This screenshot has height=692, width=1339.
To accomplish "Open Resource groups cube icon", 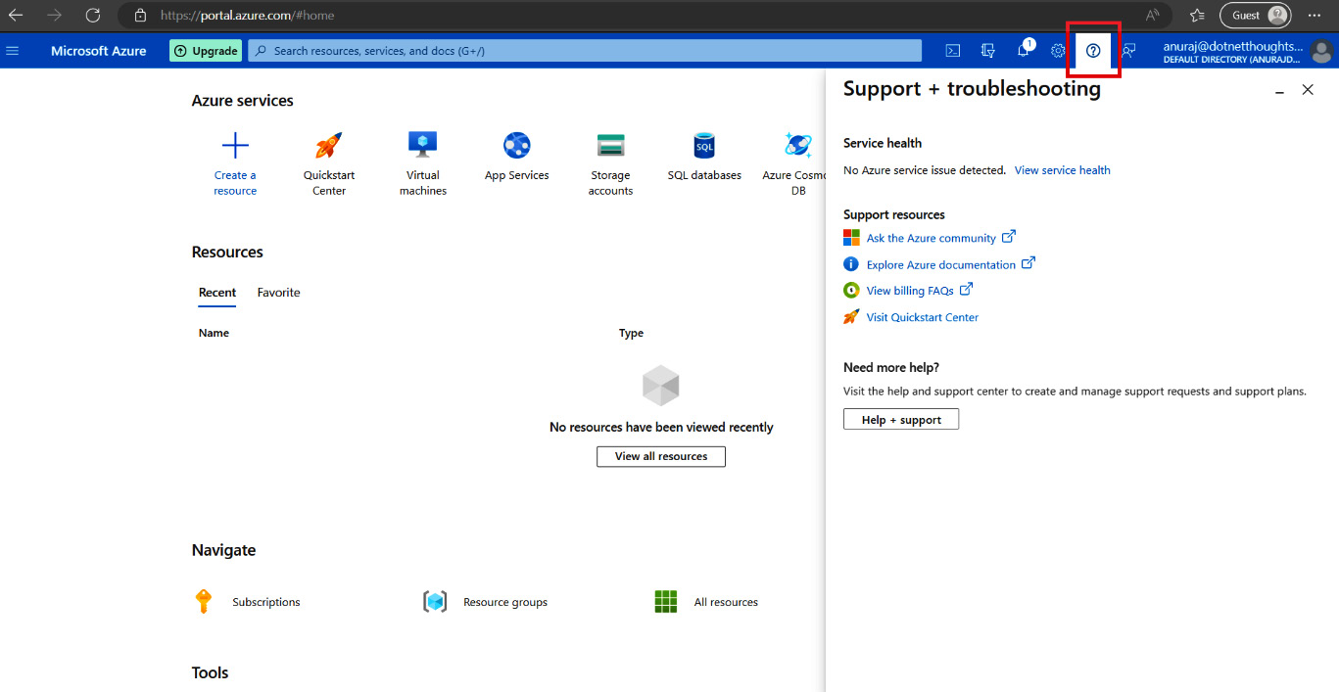I will 435,601.
